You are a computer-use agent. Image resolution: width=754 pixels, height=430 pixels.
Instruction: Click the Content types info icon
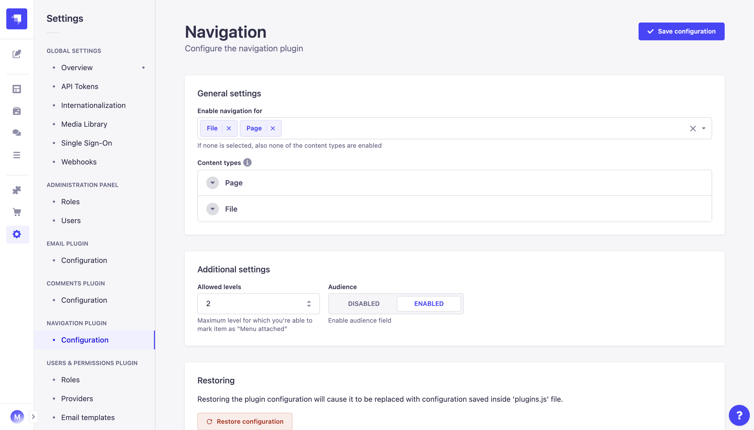point(247,162)
